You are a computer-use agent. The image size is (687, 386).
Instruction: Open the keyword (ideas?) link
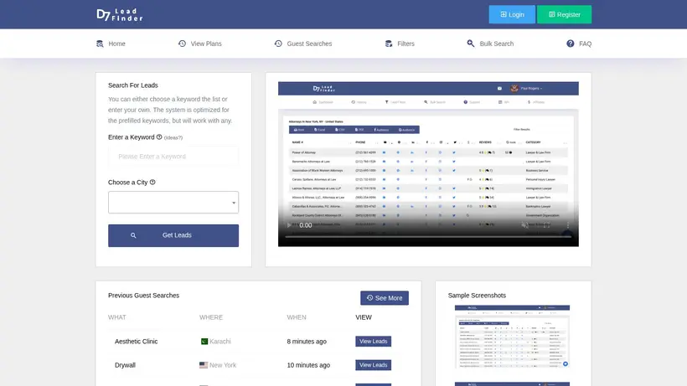coord(173,137)
